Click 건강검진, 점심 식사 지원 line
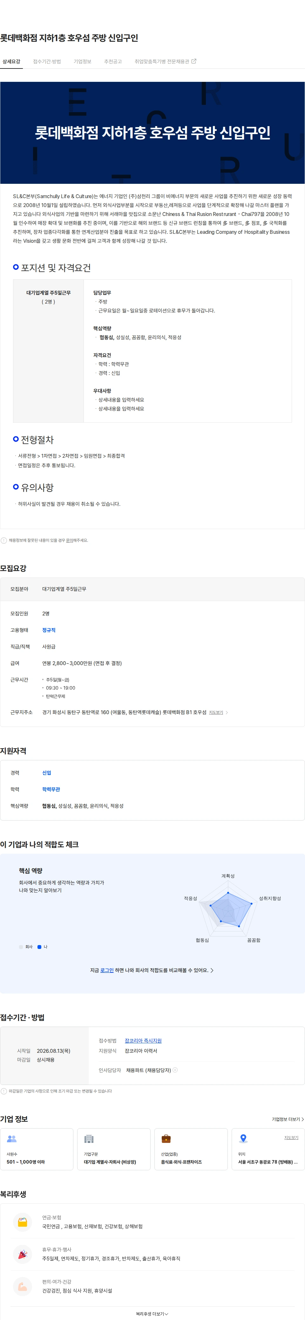The height and width of the screenshot is (1320, 305). [77, 1291]
